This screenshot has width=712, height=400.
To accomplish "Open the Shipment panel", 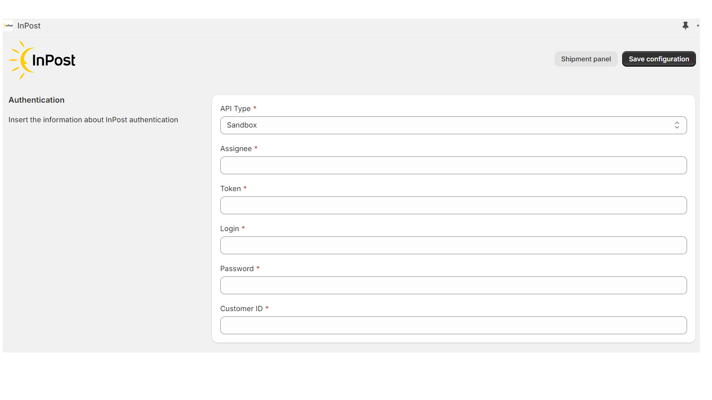I will click(586, 59).
